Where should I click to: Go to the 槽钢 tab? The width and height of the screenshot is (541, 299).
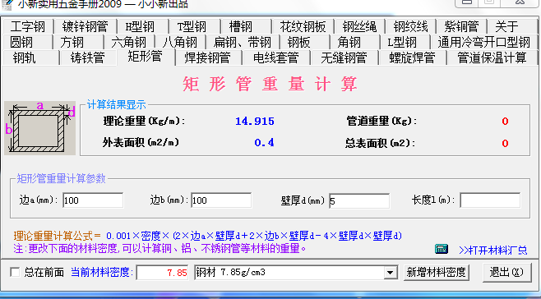245,26
